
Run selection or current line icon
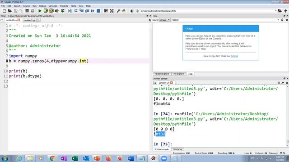click(x=57, y=11)
